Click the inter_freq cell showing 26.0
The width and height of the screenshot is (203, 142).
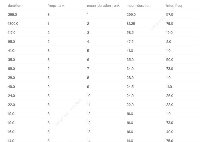pos(170,96)
